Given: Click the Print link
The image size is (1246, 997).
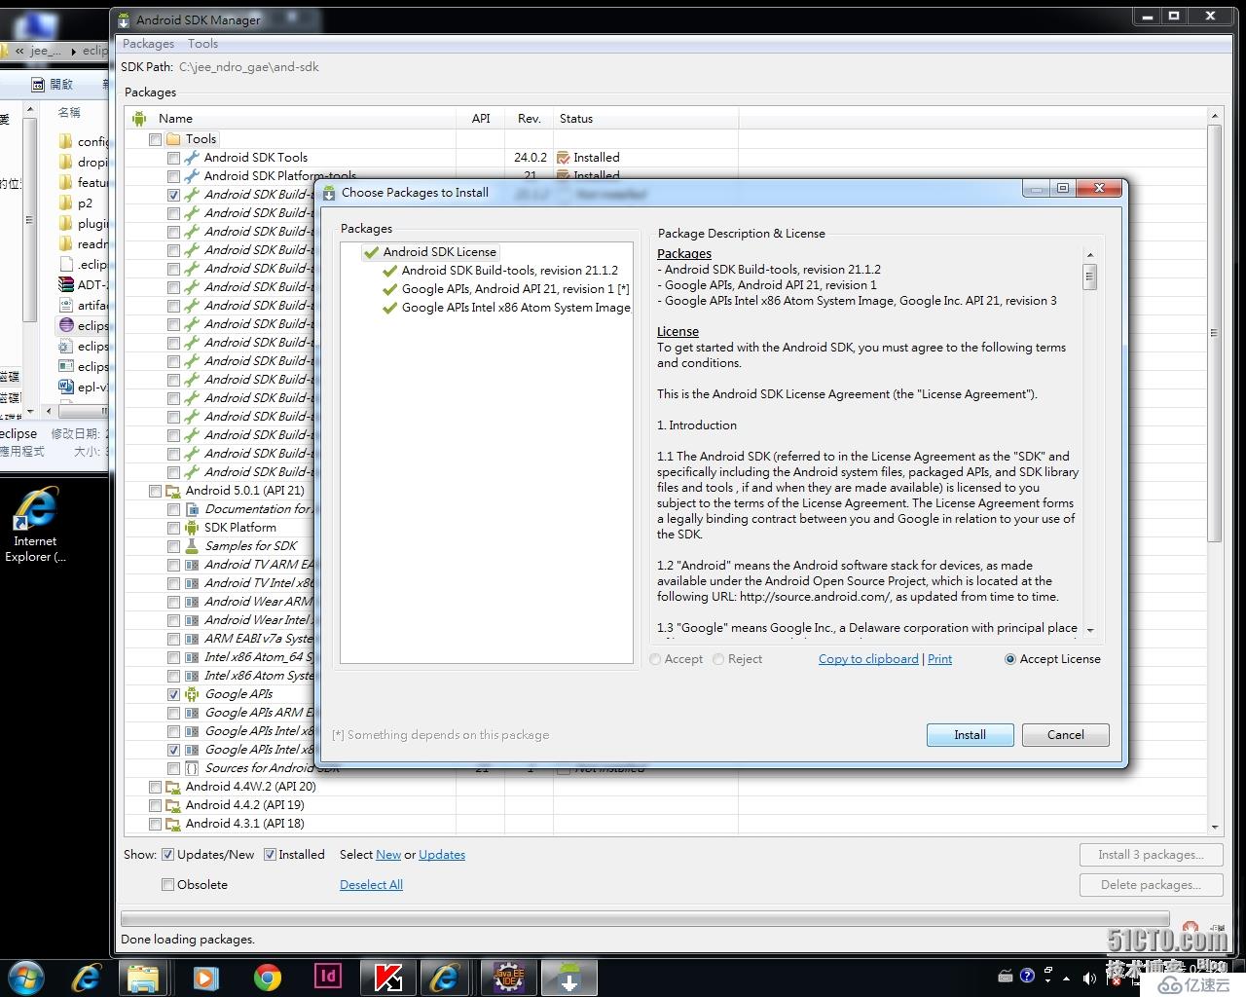Looking at the screenshot, I should pyautogui.click(x=939, y=659).
